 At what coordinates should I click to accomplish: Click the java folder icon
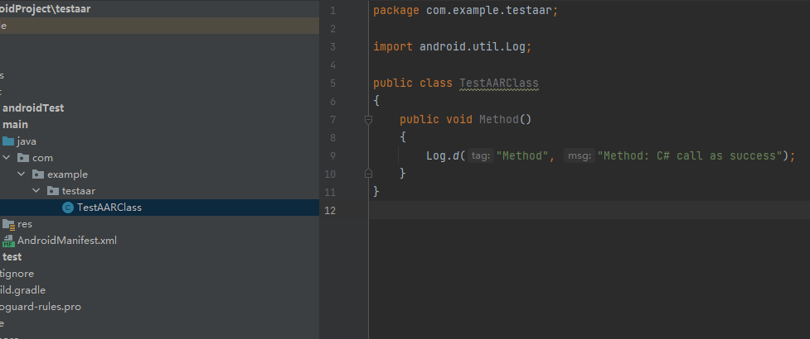pyautogui.click(x=8, y=141)
